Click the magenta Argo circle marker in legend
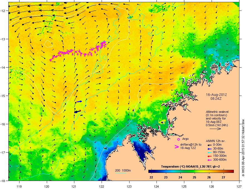Screen dimensions: 245x189 coord(178,139)
